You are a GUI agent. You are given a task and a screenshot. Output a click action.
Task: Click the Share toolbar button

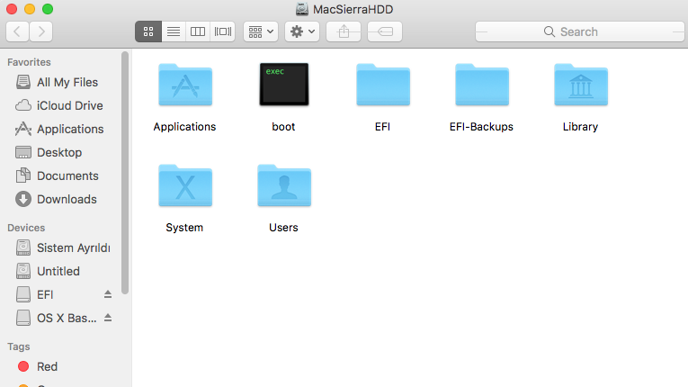tap(344, 31)
